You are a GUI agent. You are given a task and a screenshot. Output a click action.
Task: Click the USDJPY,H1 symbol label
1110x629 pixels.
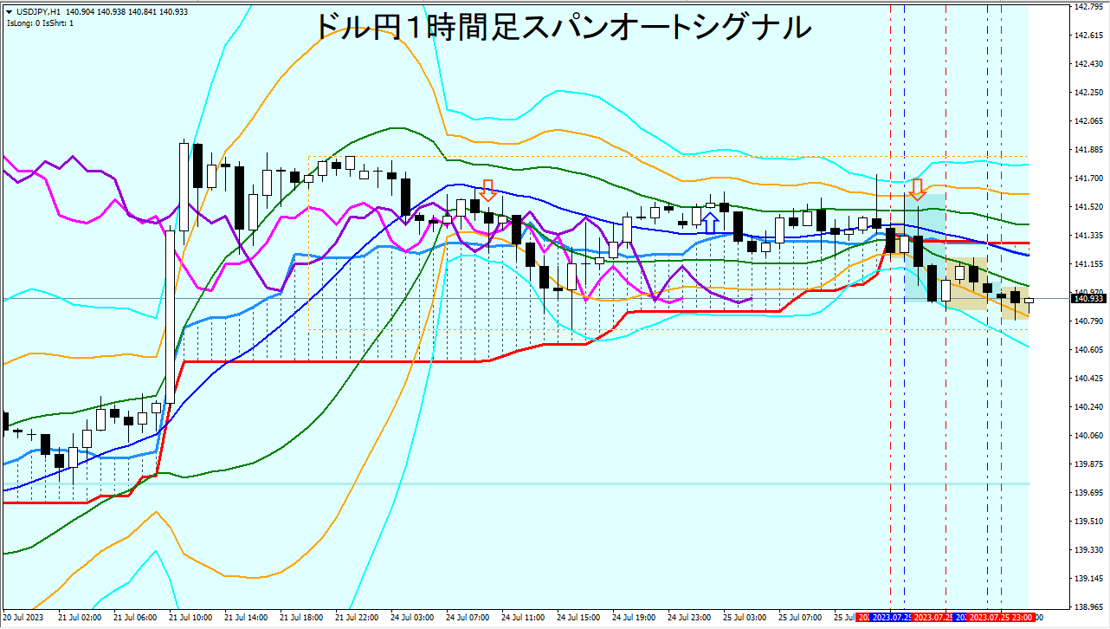[x=37, y=11]
